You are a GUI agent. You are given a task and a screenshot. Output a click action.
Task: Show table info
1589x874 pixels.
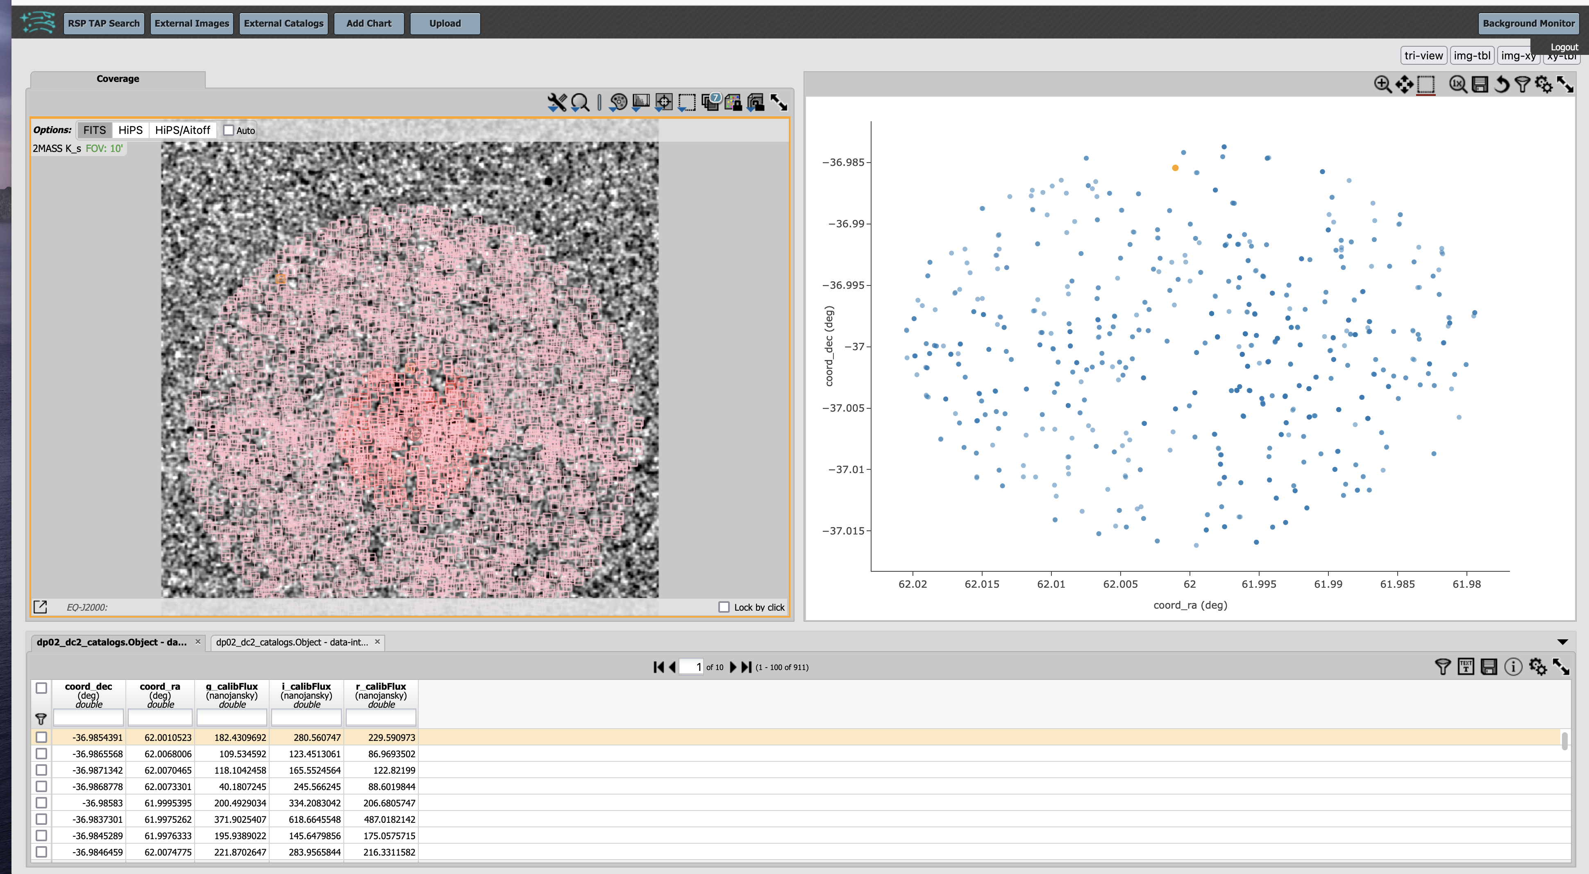click(1513, 666)
